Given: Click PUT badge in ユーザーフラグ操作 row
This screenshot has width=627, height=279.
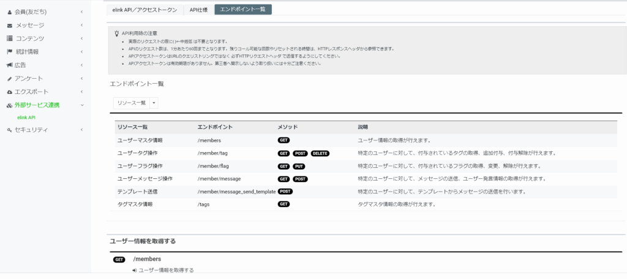Looking at the screenshot, I should point(299,166).
